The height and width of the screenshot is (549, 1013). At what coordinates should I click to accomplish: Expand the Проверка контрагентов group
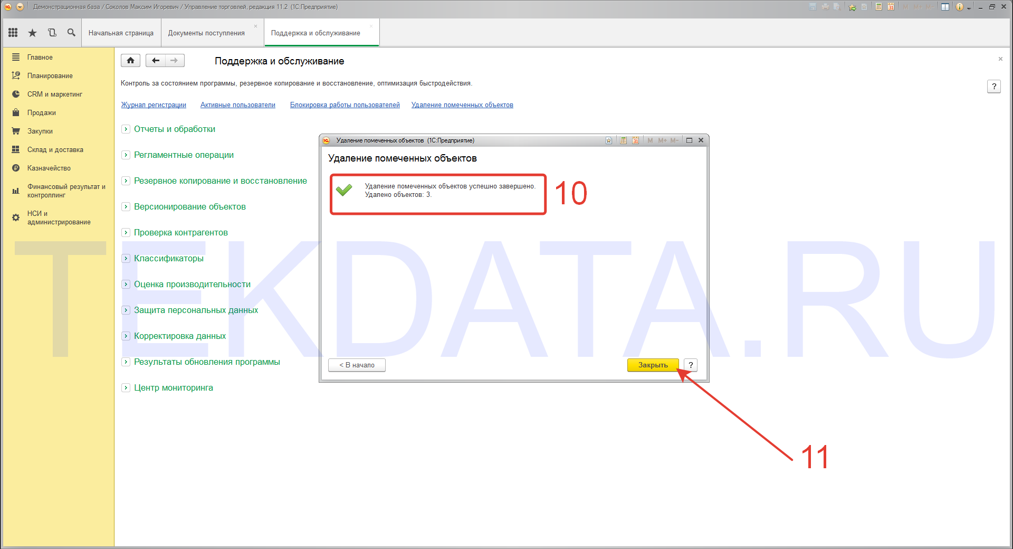point(126,232)
